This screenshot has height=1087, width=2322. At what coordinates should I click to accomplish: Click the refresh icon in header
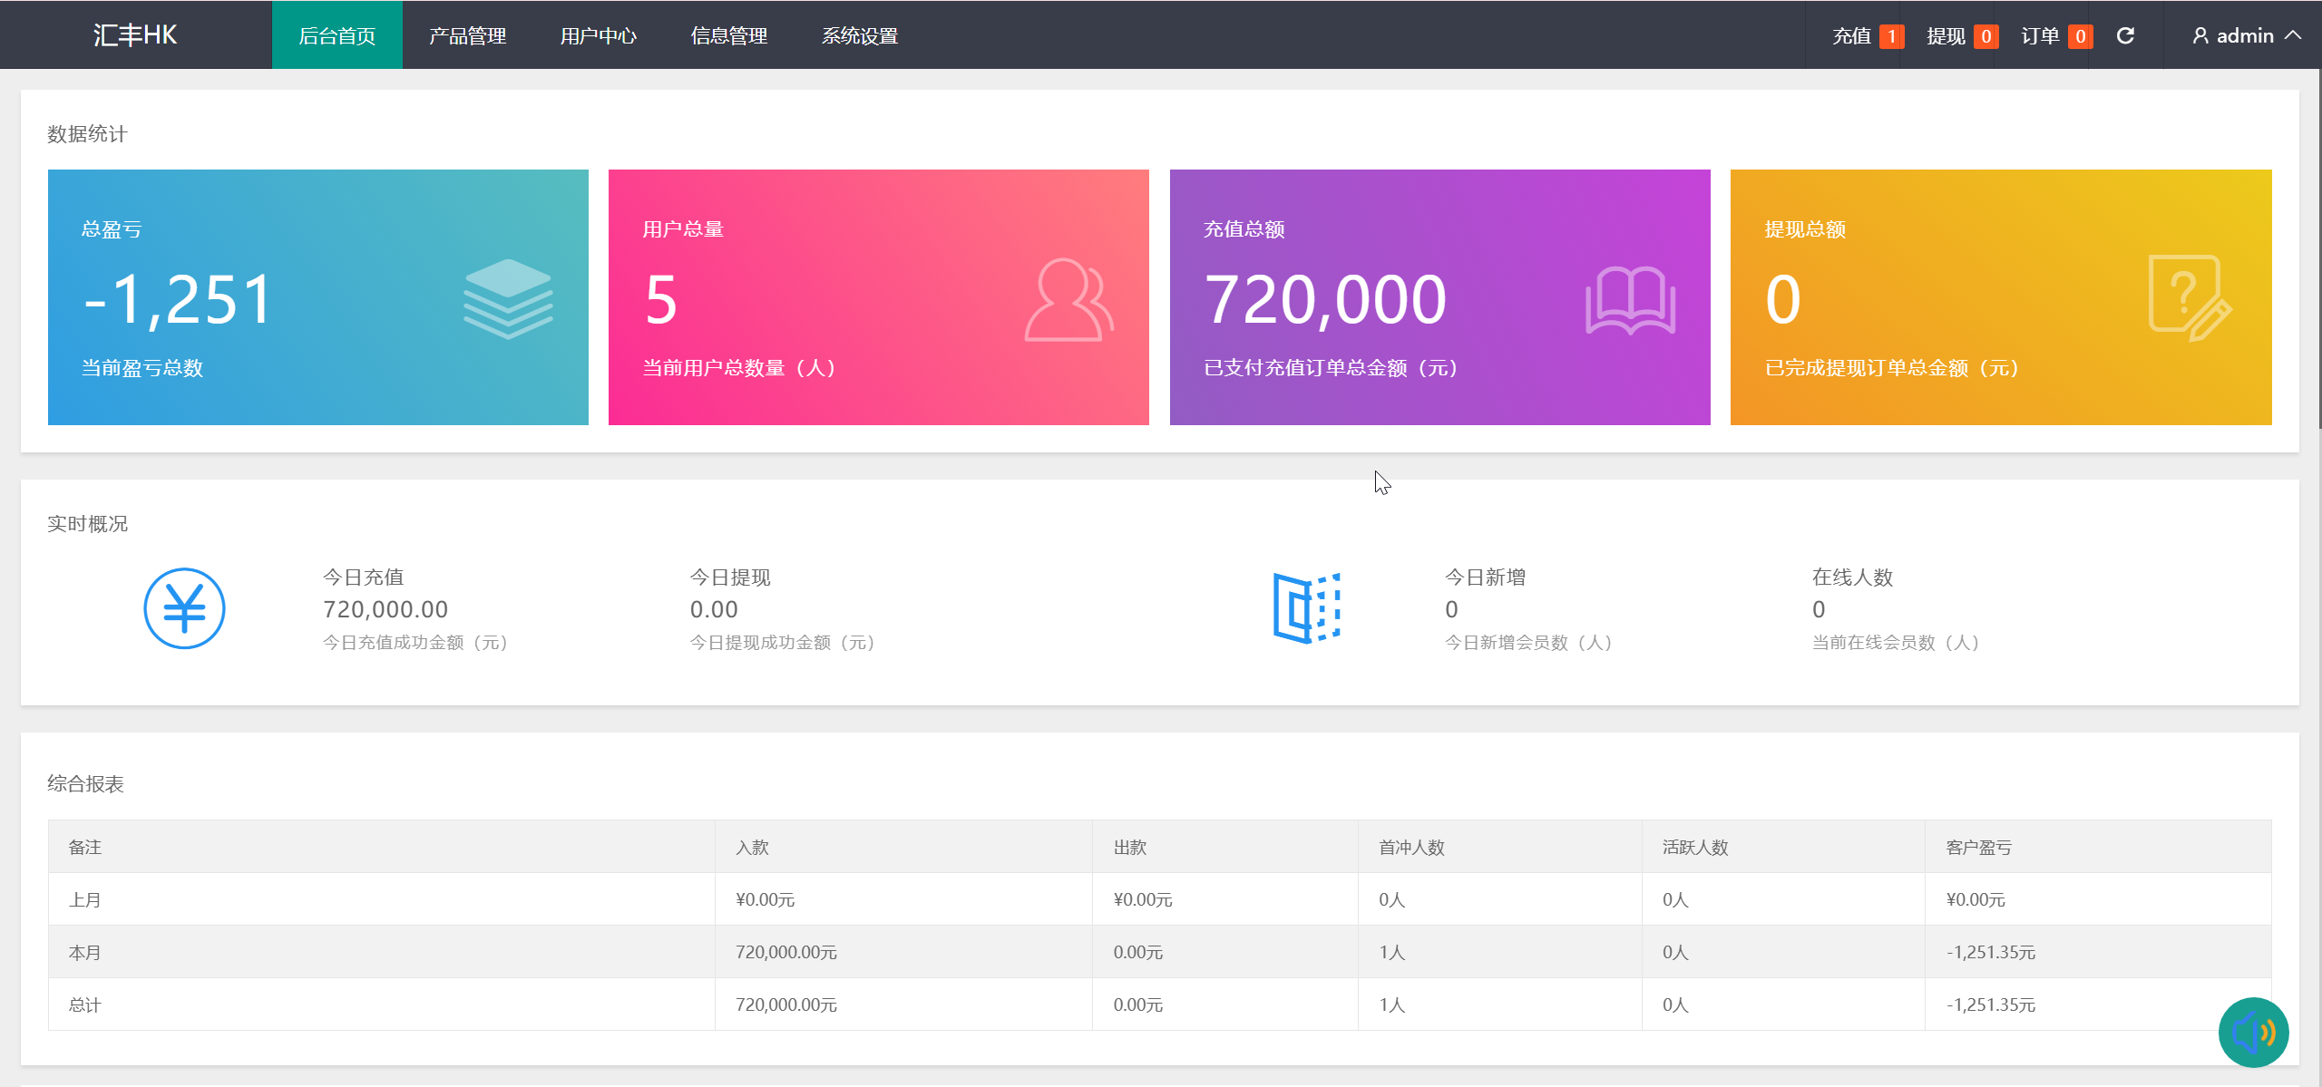click(2125, 35)
